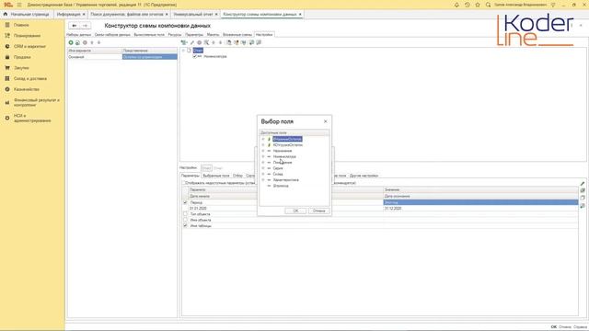Collapse the Отчет node in structure tree
The image size is (589, 331).
coord(184,51)
